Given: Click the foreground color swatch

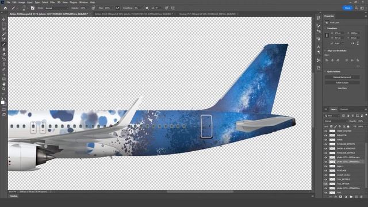Looking at the screenshot, I should click(2, 102).
